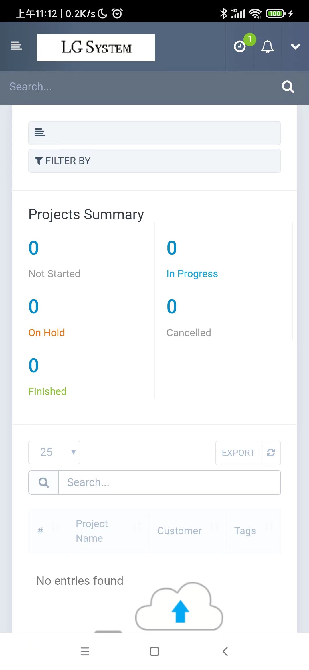Image resolution: width=309 pixels, height=670 pixels.
Task: Tap the LG System logo
Action: click(x=96, y=48)
